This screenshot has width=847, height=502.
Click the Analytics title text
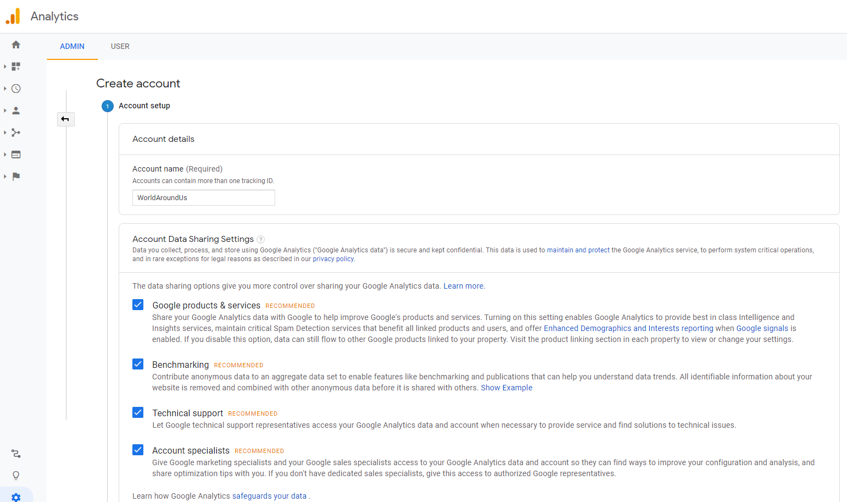click(x=54, y=16)
